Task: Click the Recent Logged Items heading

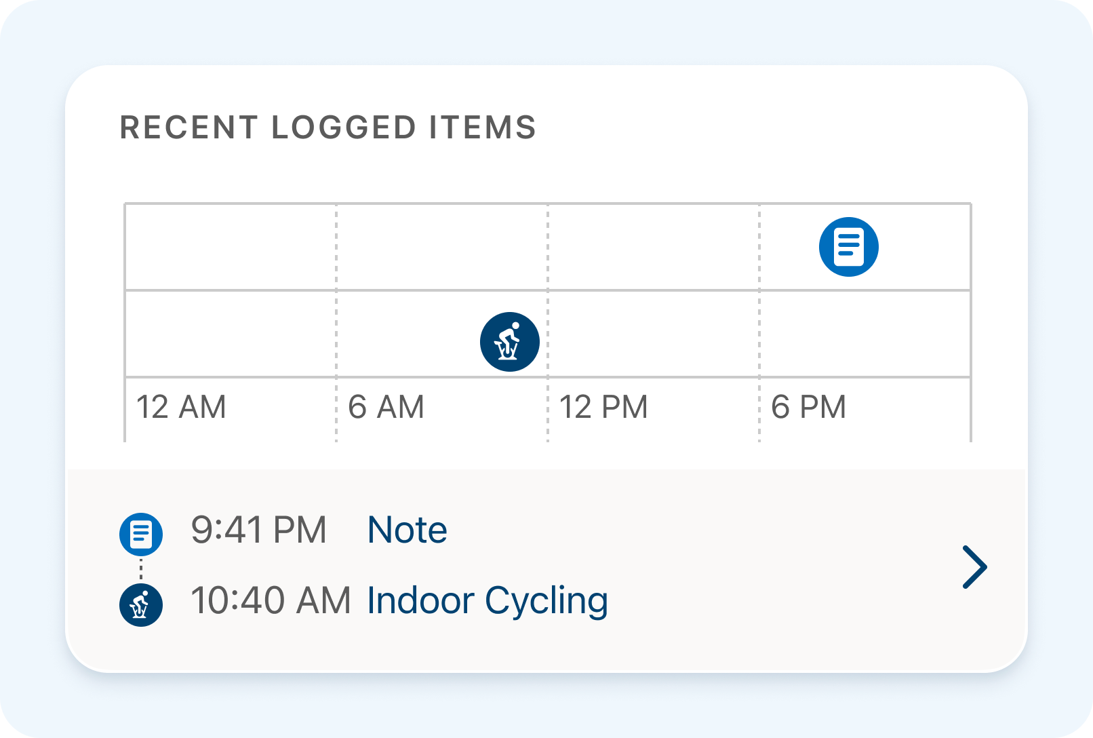Action: [328, 128]
